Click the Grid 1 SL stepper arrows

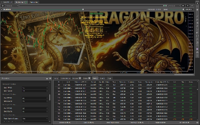pos(47,91)
